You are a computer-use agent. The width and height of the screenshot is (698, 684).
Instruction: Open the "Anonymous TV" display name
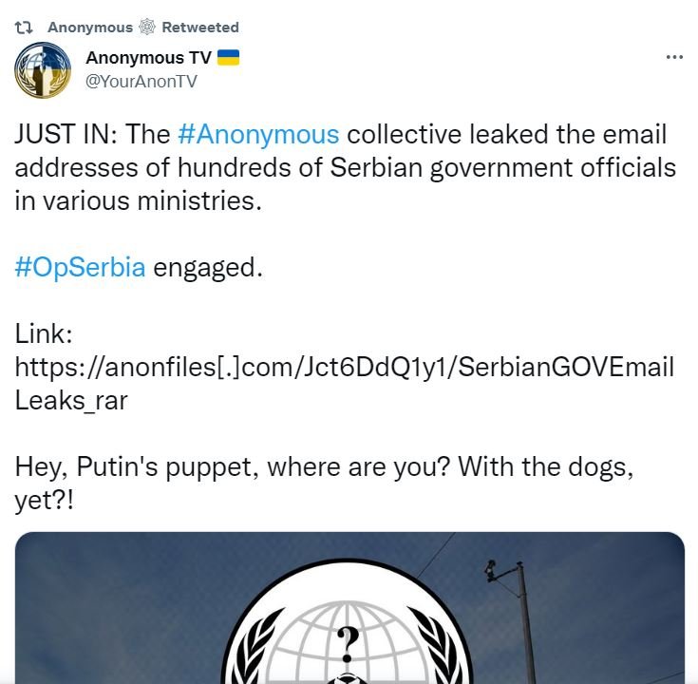(148, 58)
